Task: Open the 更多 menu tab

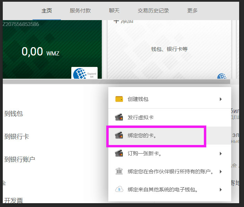Action: (x=192, y=11)
